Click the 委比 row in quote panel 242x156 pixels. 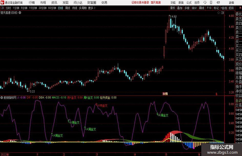[x=239, y=14]
